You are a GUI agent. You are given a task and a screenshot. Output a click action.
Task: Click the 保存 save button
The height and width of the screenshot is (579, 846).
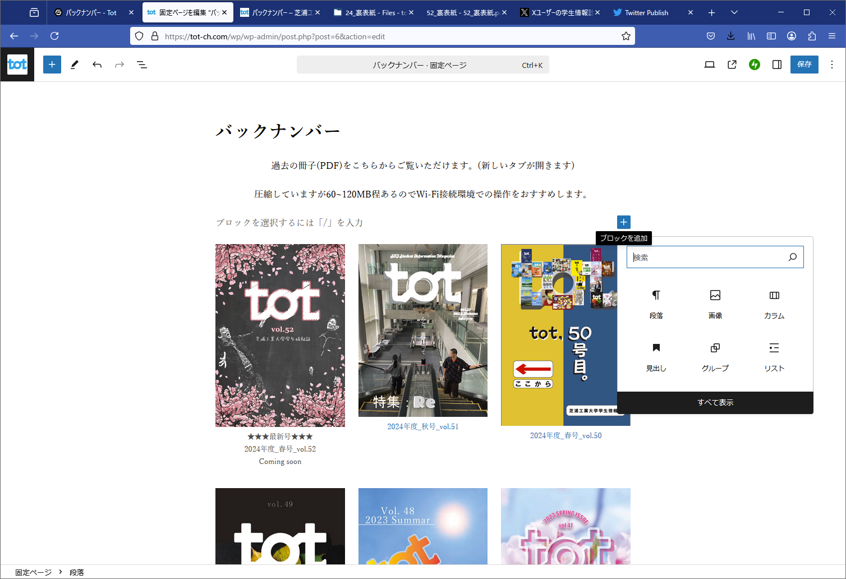tap(804, 64)
